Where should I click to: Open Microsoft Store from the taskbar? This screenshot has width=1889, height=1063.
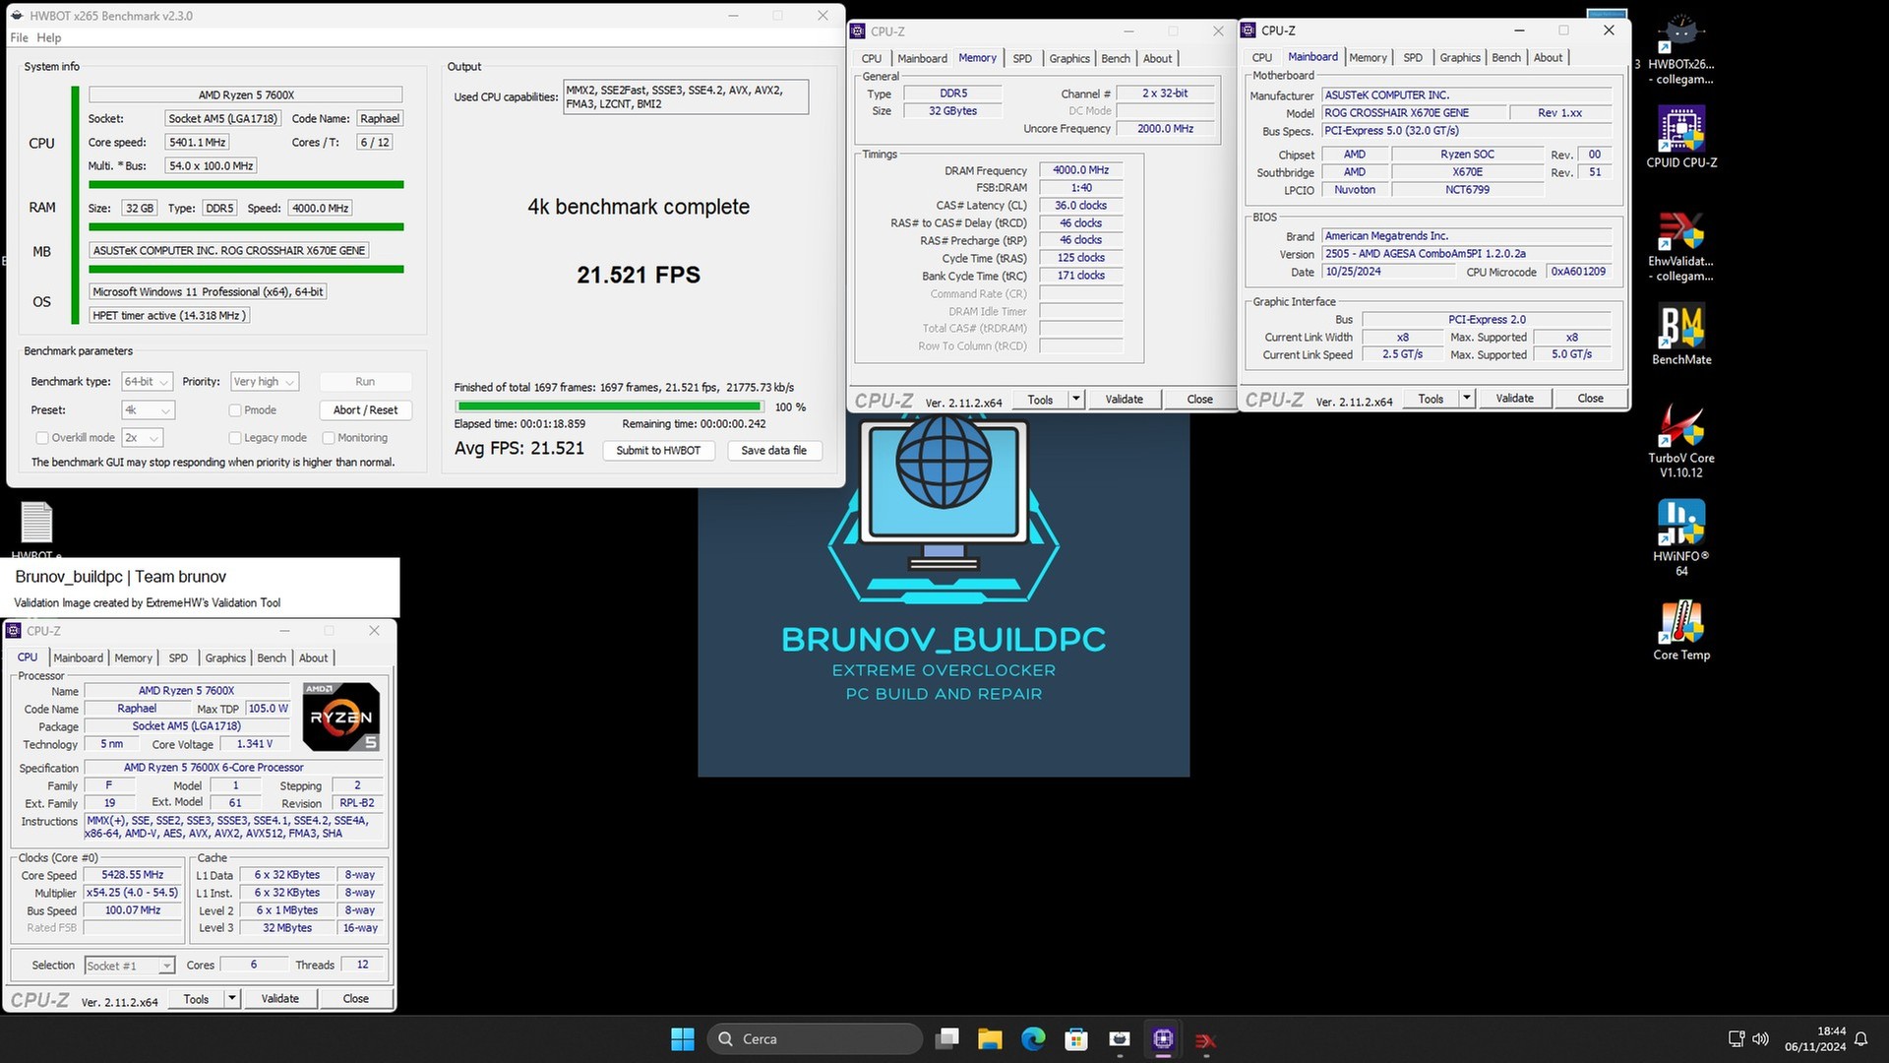[1076, 1038]
